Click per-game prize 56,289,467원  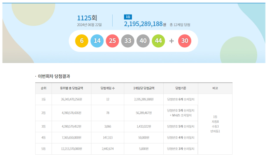pos(144,113)
